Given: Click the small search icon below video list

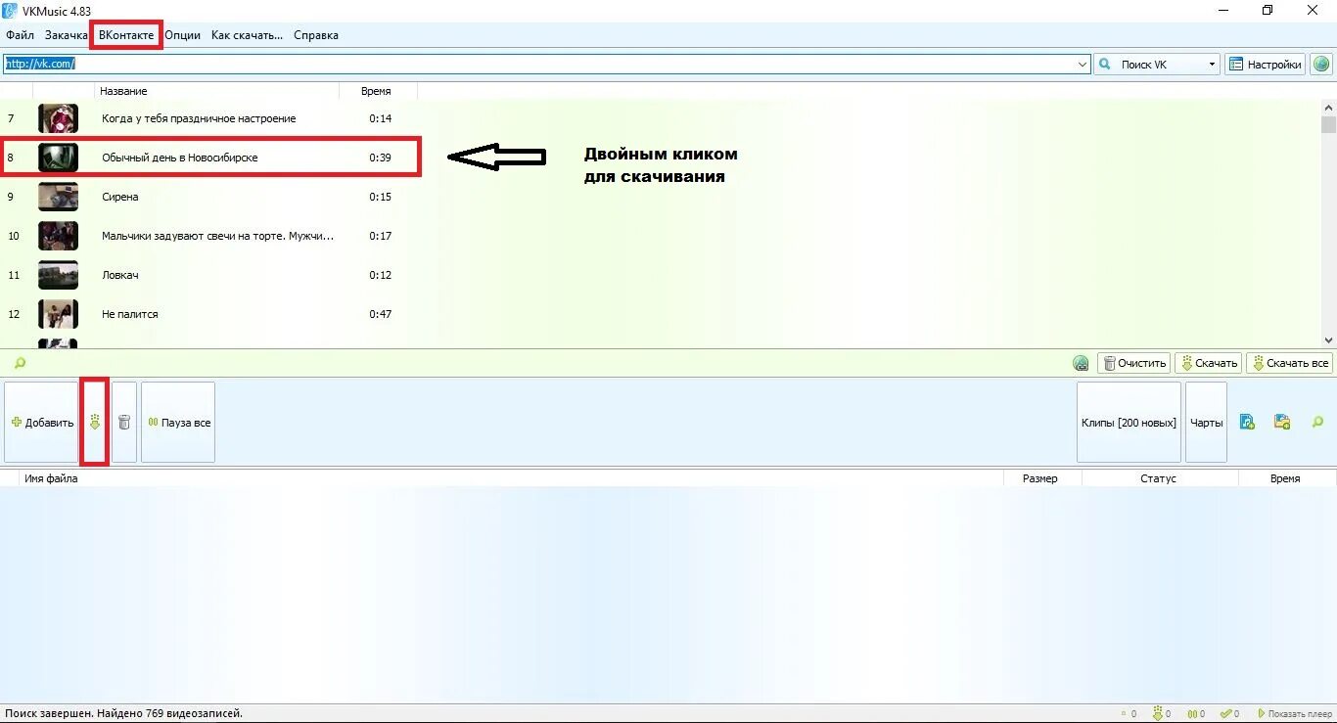Looking at the screenshot, I should coord(19,363).
